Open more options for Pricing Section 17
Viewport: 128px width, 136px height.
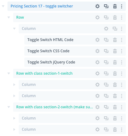[x=121, y=6]
